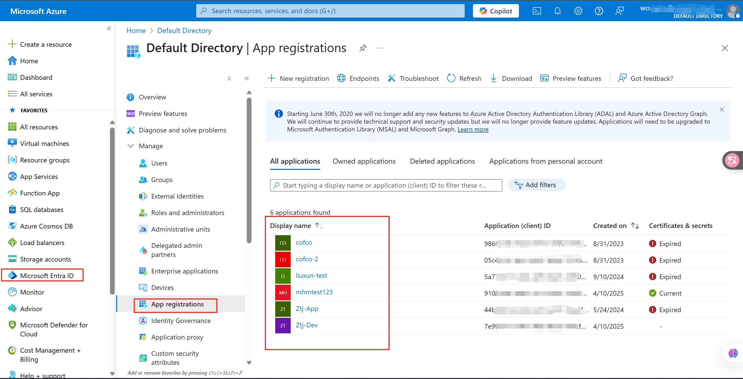
Task: Switch to Deleted applications tab
Action: point(442,161)
